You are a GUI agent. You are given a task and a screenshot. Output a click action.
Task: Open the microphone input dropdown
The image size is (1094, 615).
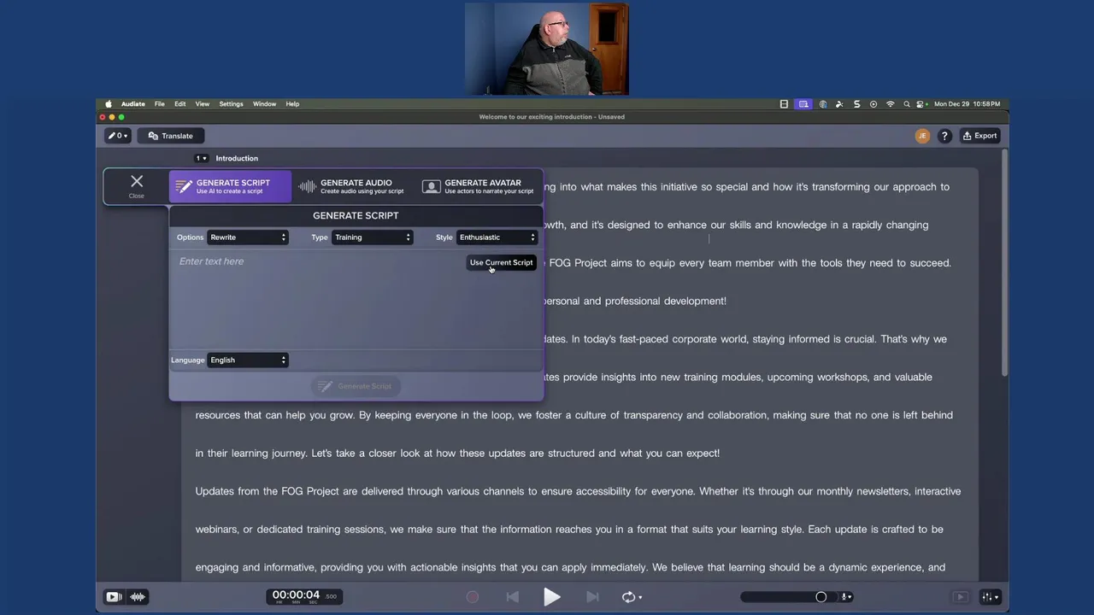[x=847, y=597]
